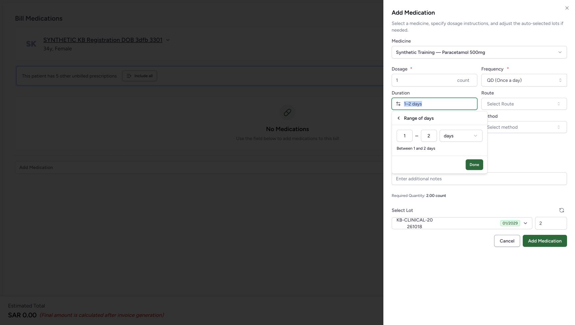Click Done in range popup

pos(474,165)
